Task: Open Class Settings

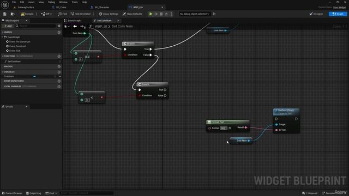Action: point(109,14)
